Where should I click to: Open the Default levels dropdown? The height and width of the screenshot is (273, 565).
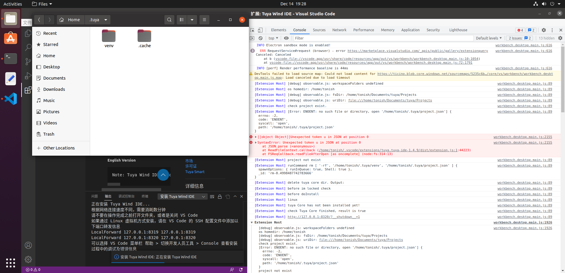(x=489, y=38)
